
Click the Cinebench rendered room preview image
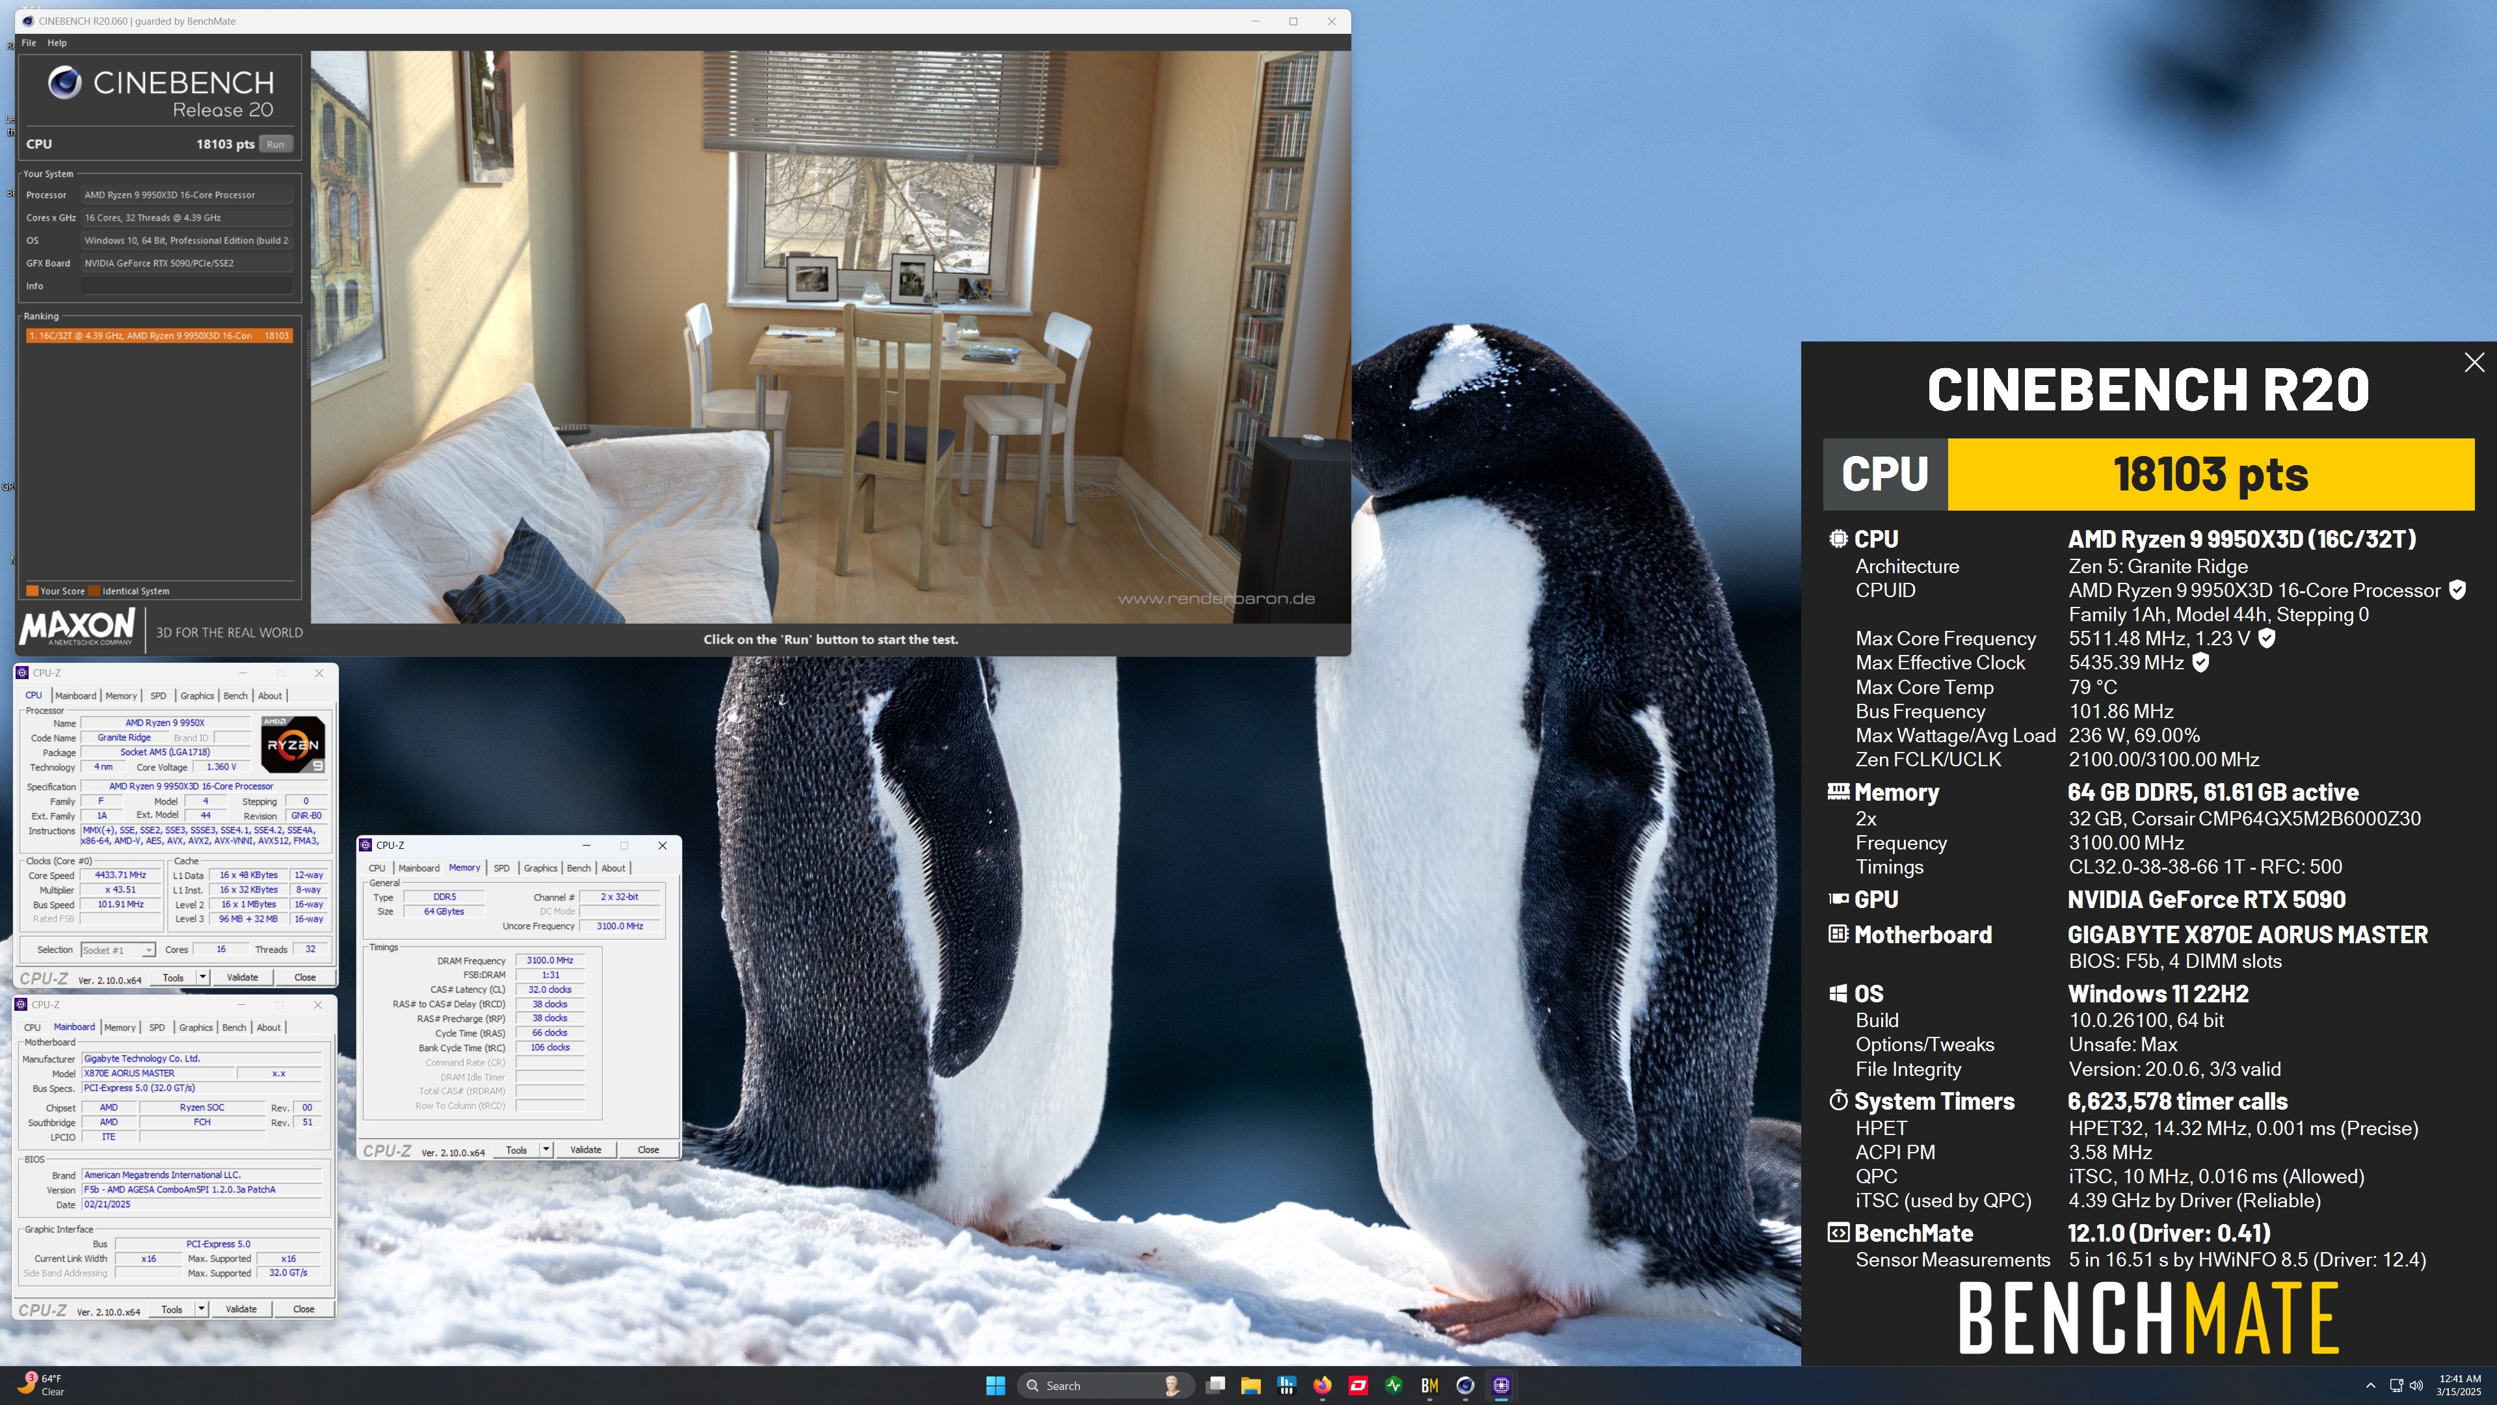click(830, 336)
